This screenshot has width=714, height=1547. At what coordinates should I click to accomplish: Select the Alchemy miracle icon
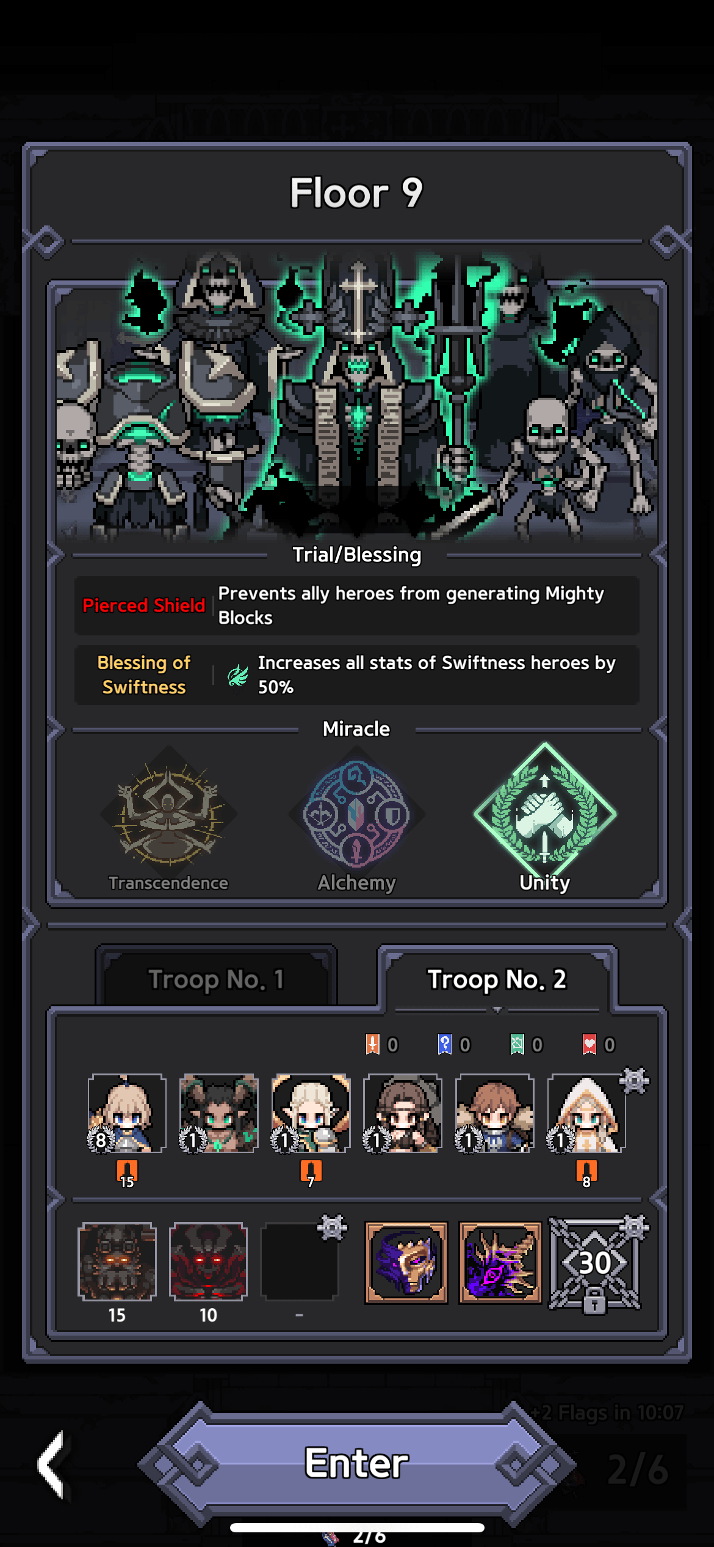tap(356, 814)
